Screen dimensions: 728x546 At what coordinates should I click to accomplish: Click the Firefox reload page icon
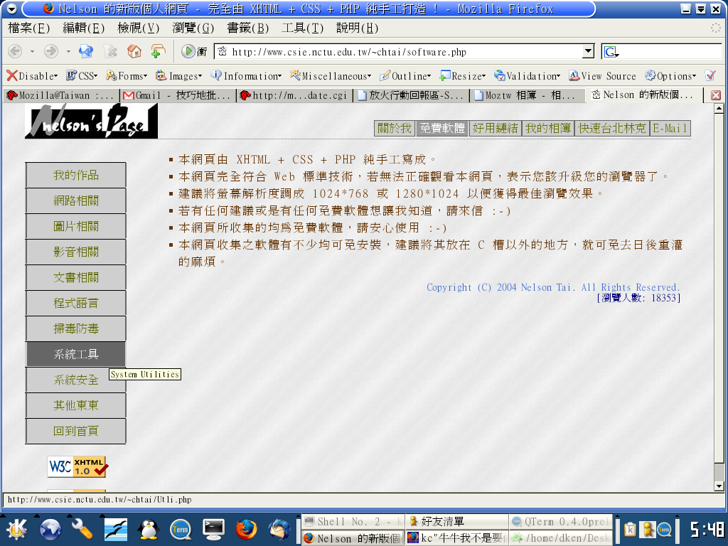pyautogui.click(x=86, y=51)
